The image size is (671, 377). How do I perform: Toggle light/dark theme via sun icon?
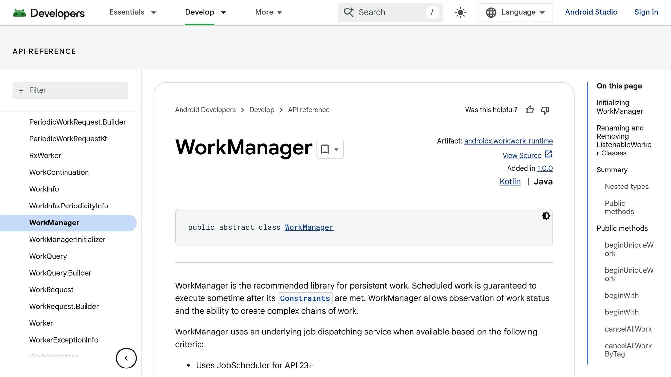[460, 12]
